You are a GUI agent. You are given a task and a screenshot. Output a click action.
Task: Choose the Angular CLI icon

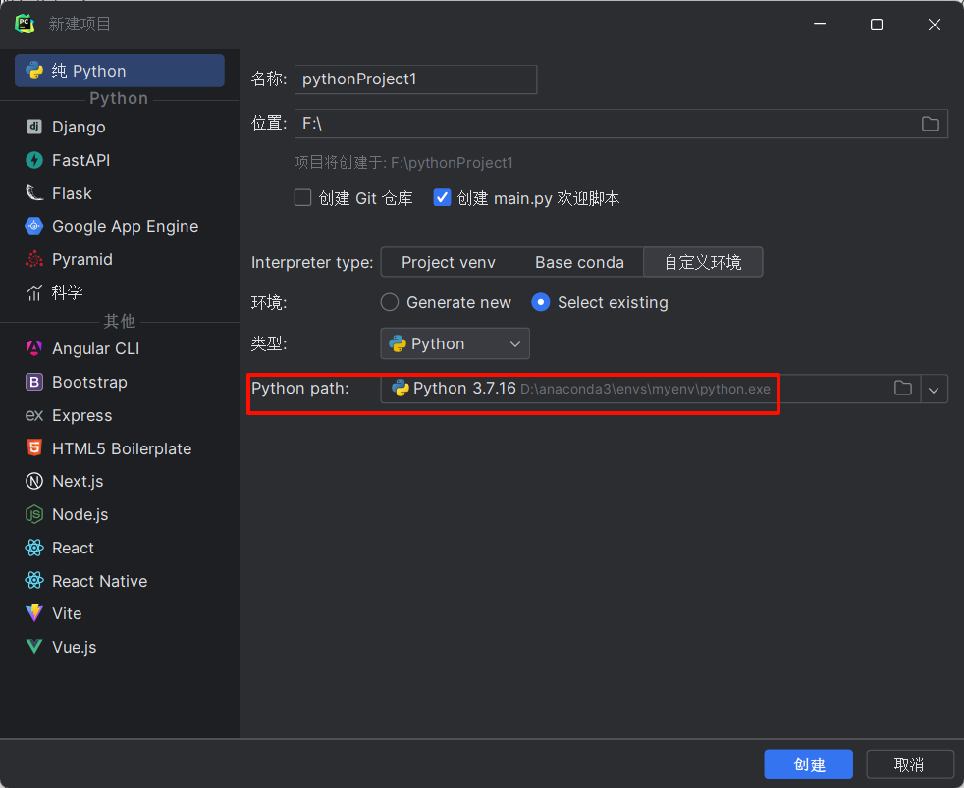(x=34, y=348)
